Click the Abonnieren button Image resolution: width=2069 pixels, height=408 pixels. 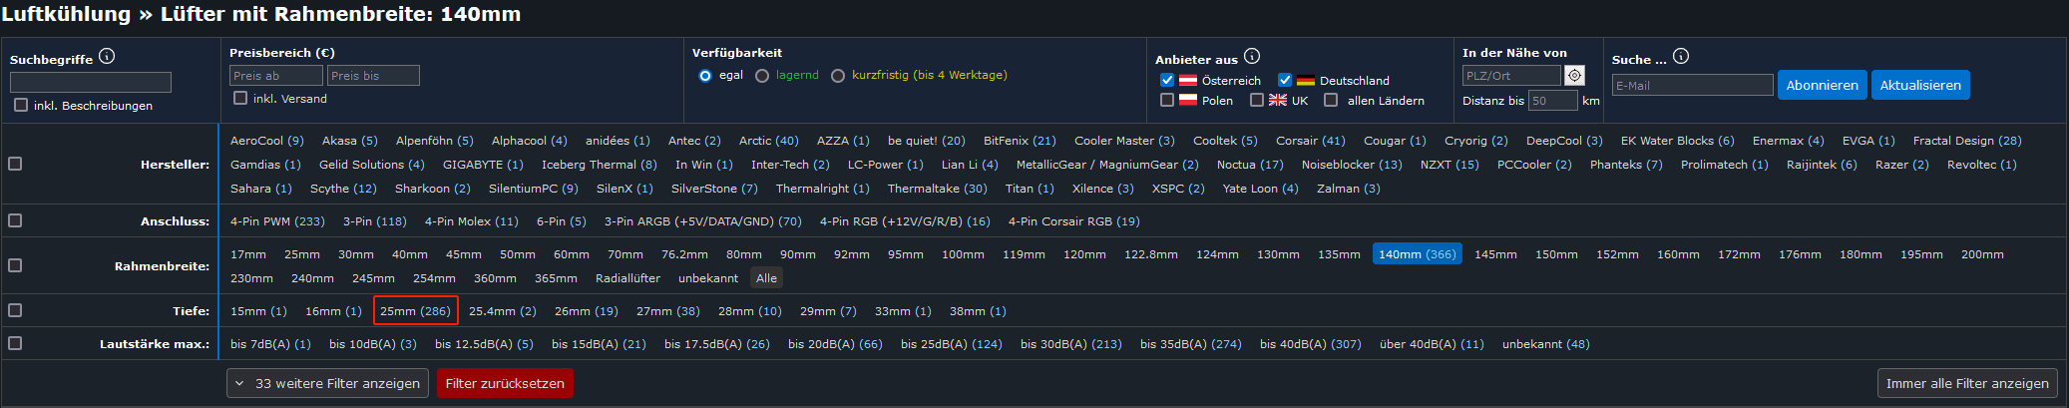point(1822,85)
